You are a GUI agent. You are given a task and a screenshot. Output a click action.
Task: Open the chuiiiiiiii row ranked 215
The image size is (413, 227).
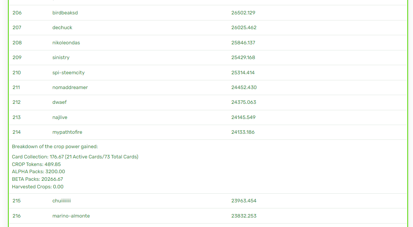click(x=208, y=201)
